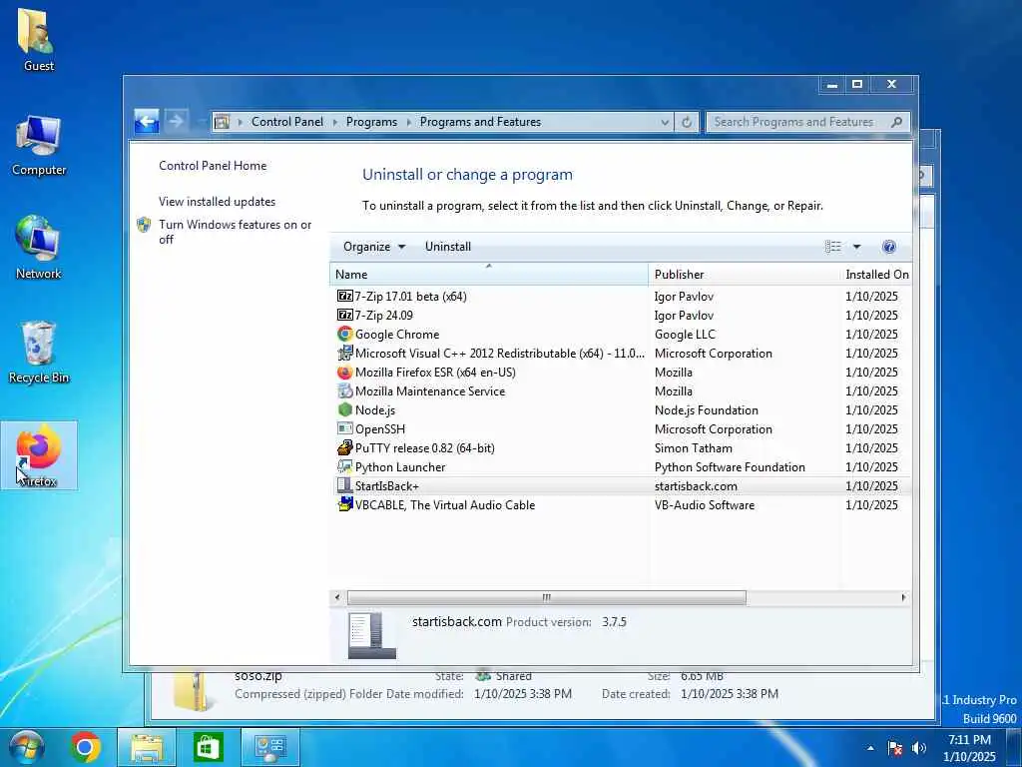Click the soso.zip file icon in background window
1022x767 pixels.
point(193,691)
